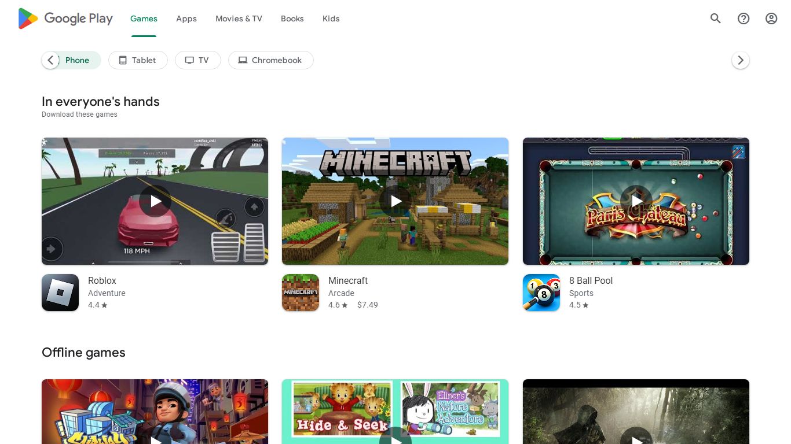Viewport: 791px width, 444px height.
Task: Click the Google Play logo
Action: point(65,18)
